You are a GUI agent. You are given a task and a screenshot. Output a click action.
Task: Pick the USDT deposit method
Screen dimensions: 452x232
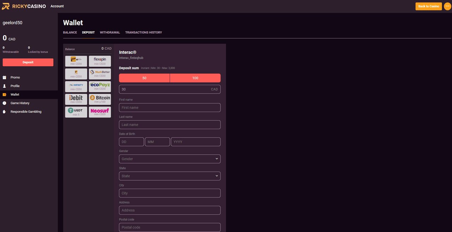pos(76,112)
